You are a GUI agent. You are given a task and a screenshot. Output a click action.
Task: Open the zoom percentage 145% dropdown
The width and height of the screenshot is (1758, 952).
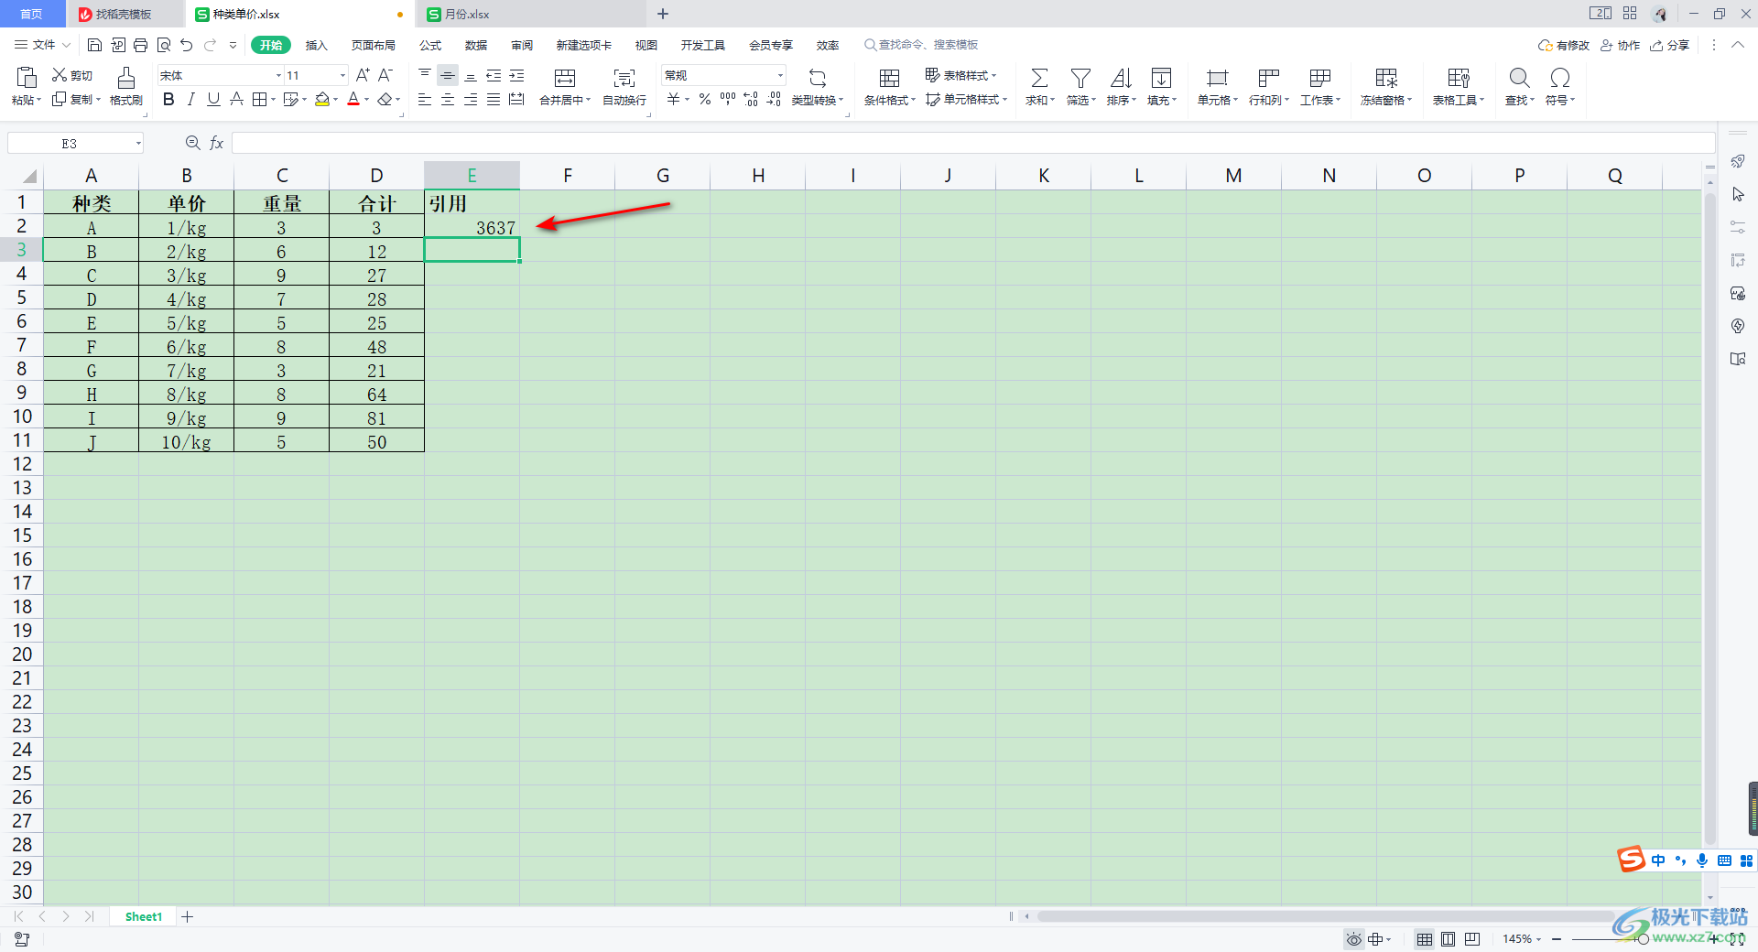click(1522, 939)
